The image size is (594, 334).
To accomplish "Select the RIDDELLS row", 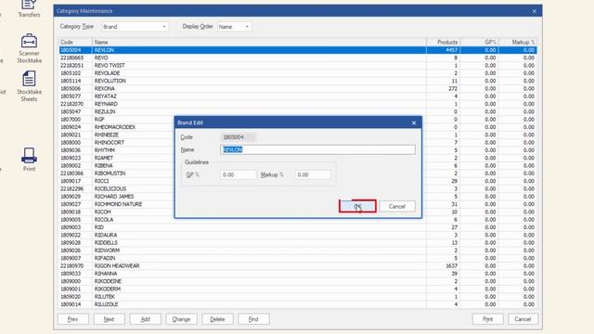I will (x=298, y=243).
